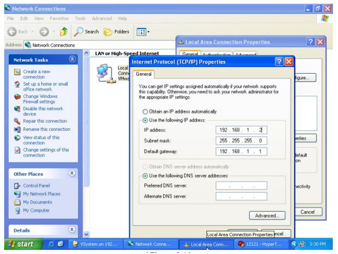Viewport: 338px width, 254px height.
Task: Open the Tools menu
Action: pos(80,18)
